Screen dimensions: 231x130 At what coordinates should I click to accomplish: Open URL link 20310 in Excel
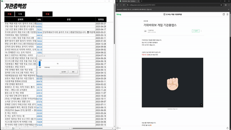39,90
